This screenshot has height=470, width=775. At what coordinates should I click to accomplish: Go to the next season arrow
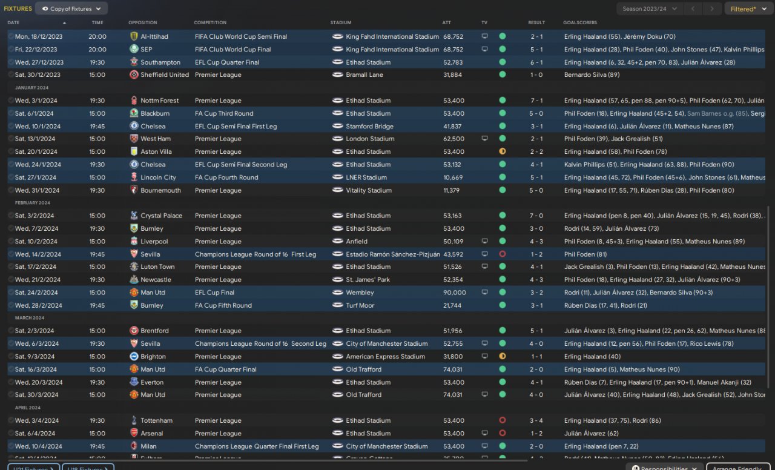[x=713, y=9]
